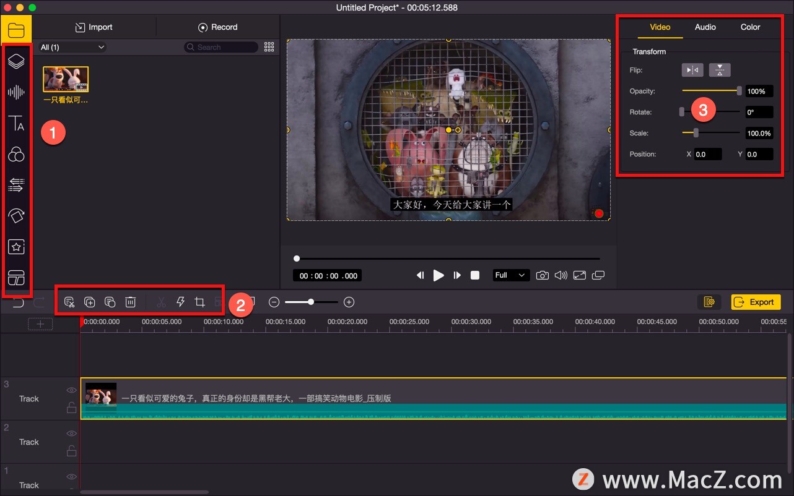Open the star elements panel
The image size is (794, 496).
click(x=16, y=247)
